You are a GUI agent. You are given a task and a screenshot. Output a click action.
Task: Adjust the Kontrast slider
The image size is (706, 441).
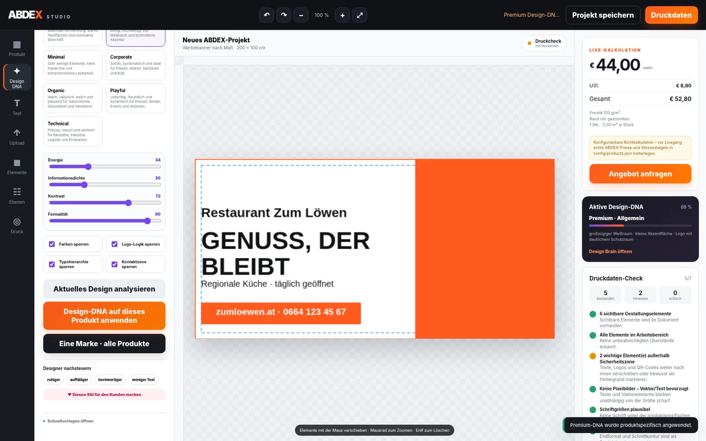point(104,203)
